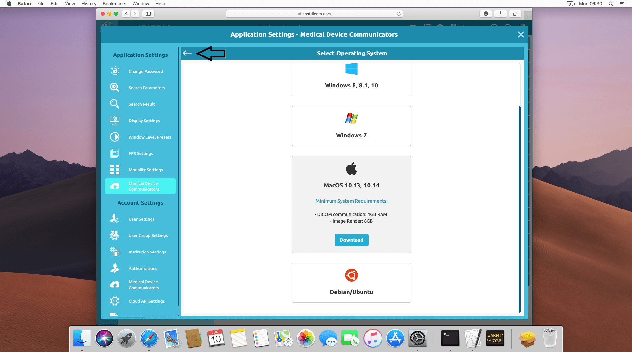
Task: Open Window Level Presets
Action: [140, 137]
